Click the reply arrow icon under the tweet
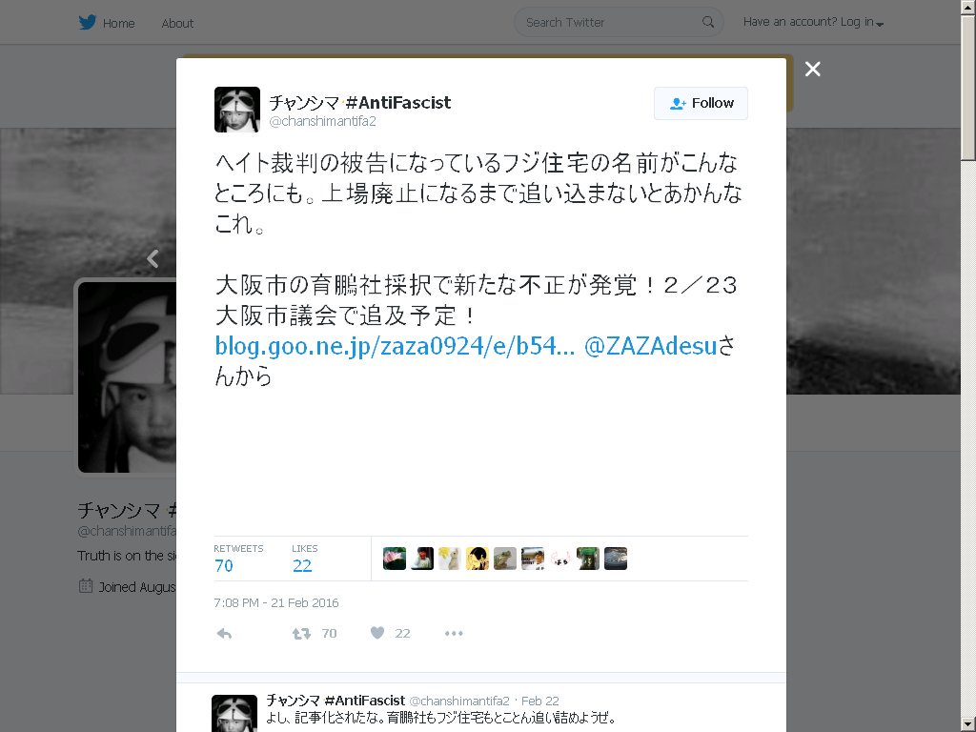This screenshot has width=976, height=732. pos(224,634)
